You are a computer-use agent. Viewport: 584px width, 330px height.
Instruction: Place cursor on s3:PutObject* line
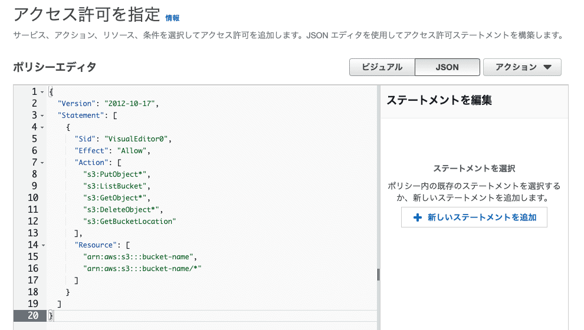pos(117,174)
